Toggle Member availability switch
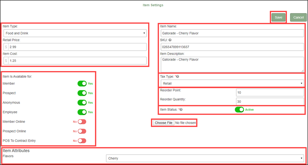The image size is (308, 165). [82, 84]
